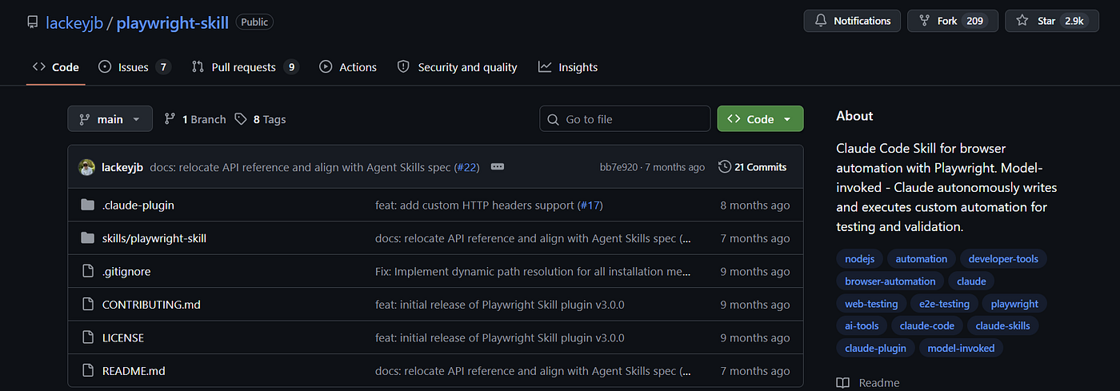
Task: View the Insights tab
Action: 568,67
